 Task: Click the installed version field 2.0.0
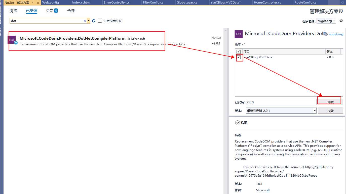tap(281, 102)
